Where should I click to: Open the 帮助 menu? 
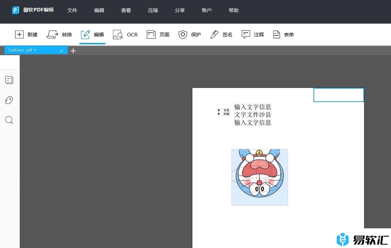tap(234, 10)
